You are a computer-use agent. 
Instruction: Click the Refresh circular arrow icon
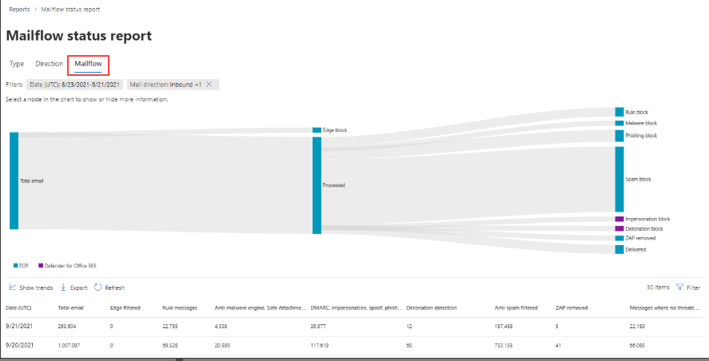pos(98,288)
